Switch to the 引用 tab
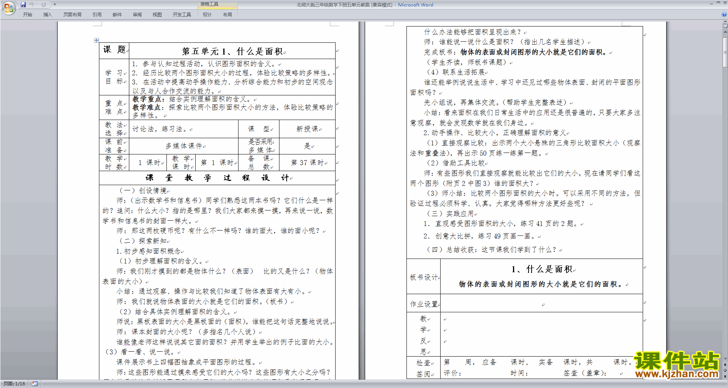The image size is (728, 388). click(97, 14)
